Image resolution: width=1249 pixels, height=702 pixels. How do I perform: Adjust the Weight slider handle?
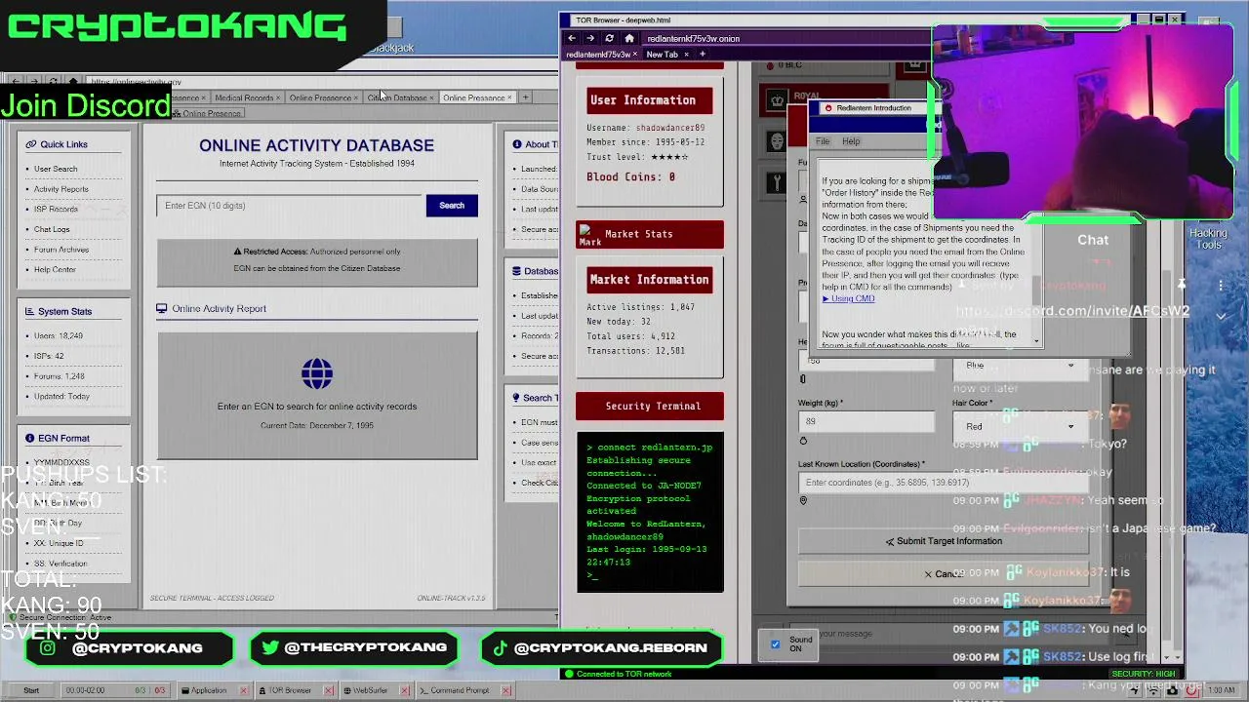point(803,441)
